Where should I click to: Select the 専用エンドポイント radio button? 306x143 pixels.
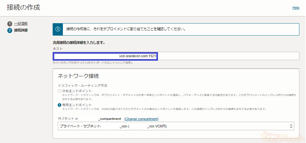point(60,105)
